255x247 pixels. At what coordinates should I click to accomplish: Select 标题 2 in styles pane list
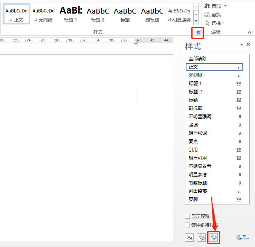(214, 92)
